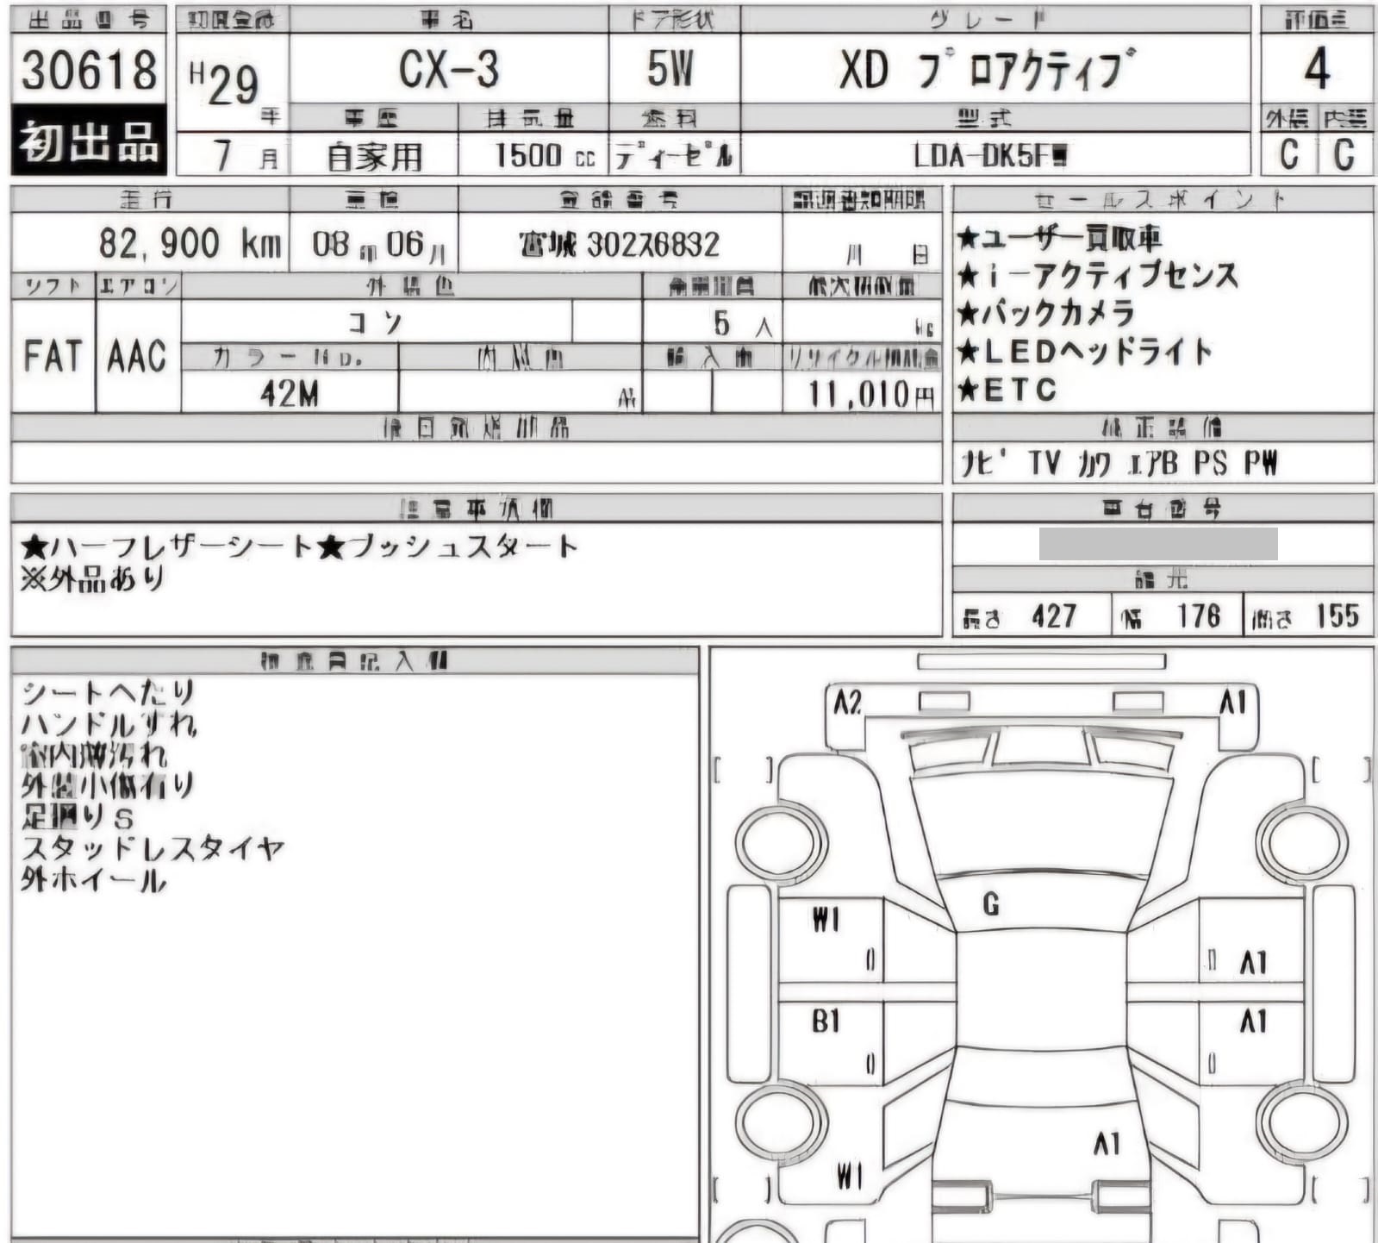
Task: Click the exterior color コン
Action: pos(376,322)
